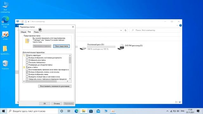203x114 pixels.
Task: Click the Поиск: Этот компьютер search field
Action: pyautogui.click(x=155, y=30)
